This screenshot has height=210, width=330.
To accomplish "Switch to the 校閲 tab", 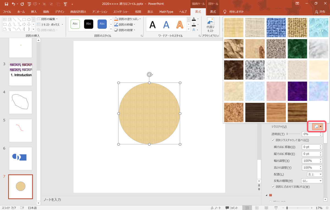I will tap(138, 12).
